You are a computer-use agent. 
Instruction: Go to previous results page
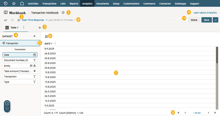pos(185,113)
